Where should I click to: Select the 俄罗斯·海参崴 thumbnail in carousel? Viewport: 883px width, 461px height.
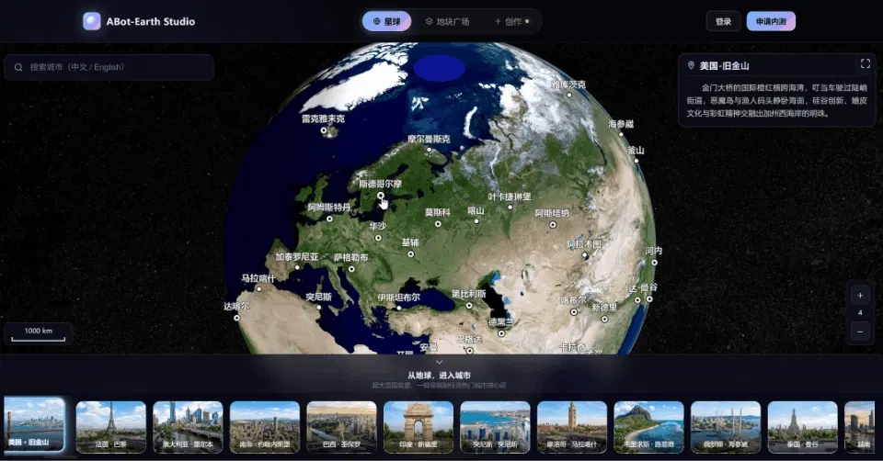coord(726,427)
